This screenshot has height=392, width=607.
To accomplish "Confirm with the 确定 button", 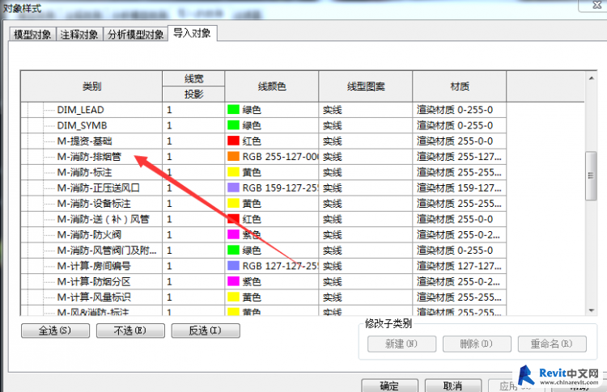I will pos(389,386).
